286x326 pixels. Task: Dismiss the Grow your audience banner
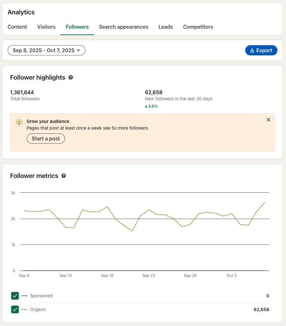268,120
